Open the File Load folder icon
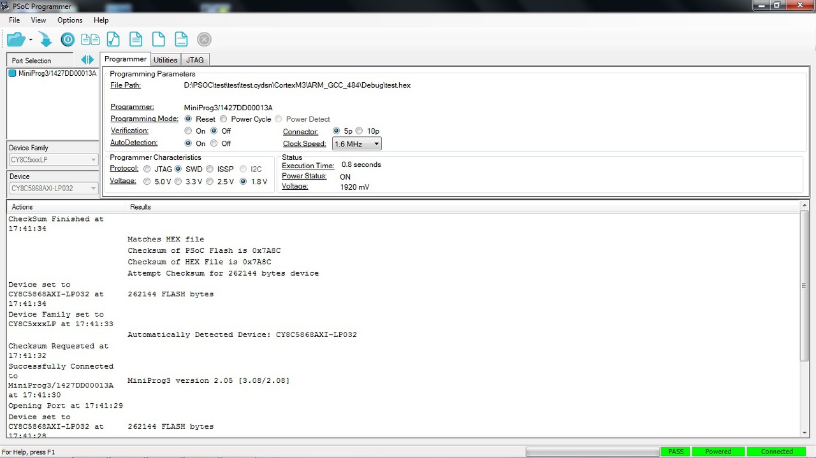The width and height of the screenshot is (816, 458). [16, 39]
